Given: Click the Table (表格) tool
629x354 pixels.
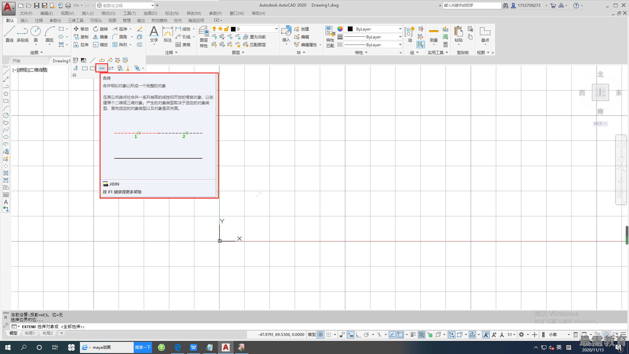Looking at the screenshot, I should (183, 45).
